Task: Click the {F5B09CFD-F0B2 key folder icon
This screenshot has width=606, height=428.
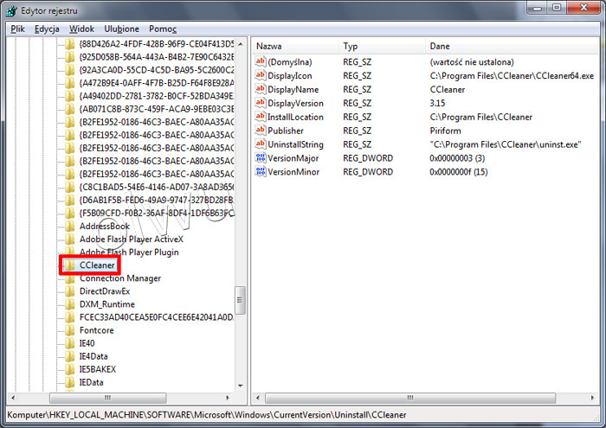Action: coord(69,213)
